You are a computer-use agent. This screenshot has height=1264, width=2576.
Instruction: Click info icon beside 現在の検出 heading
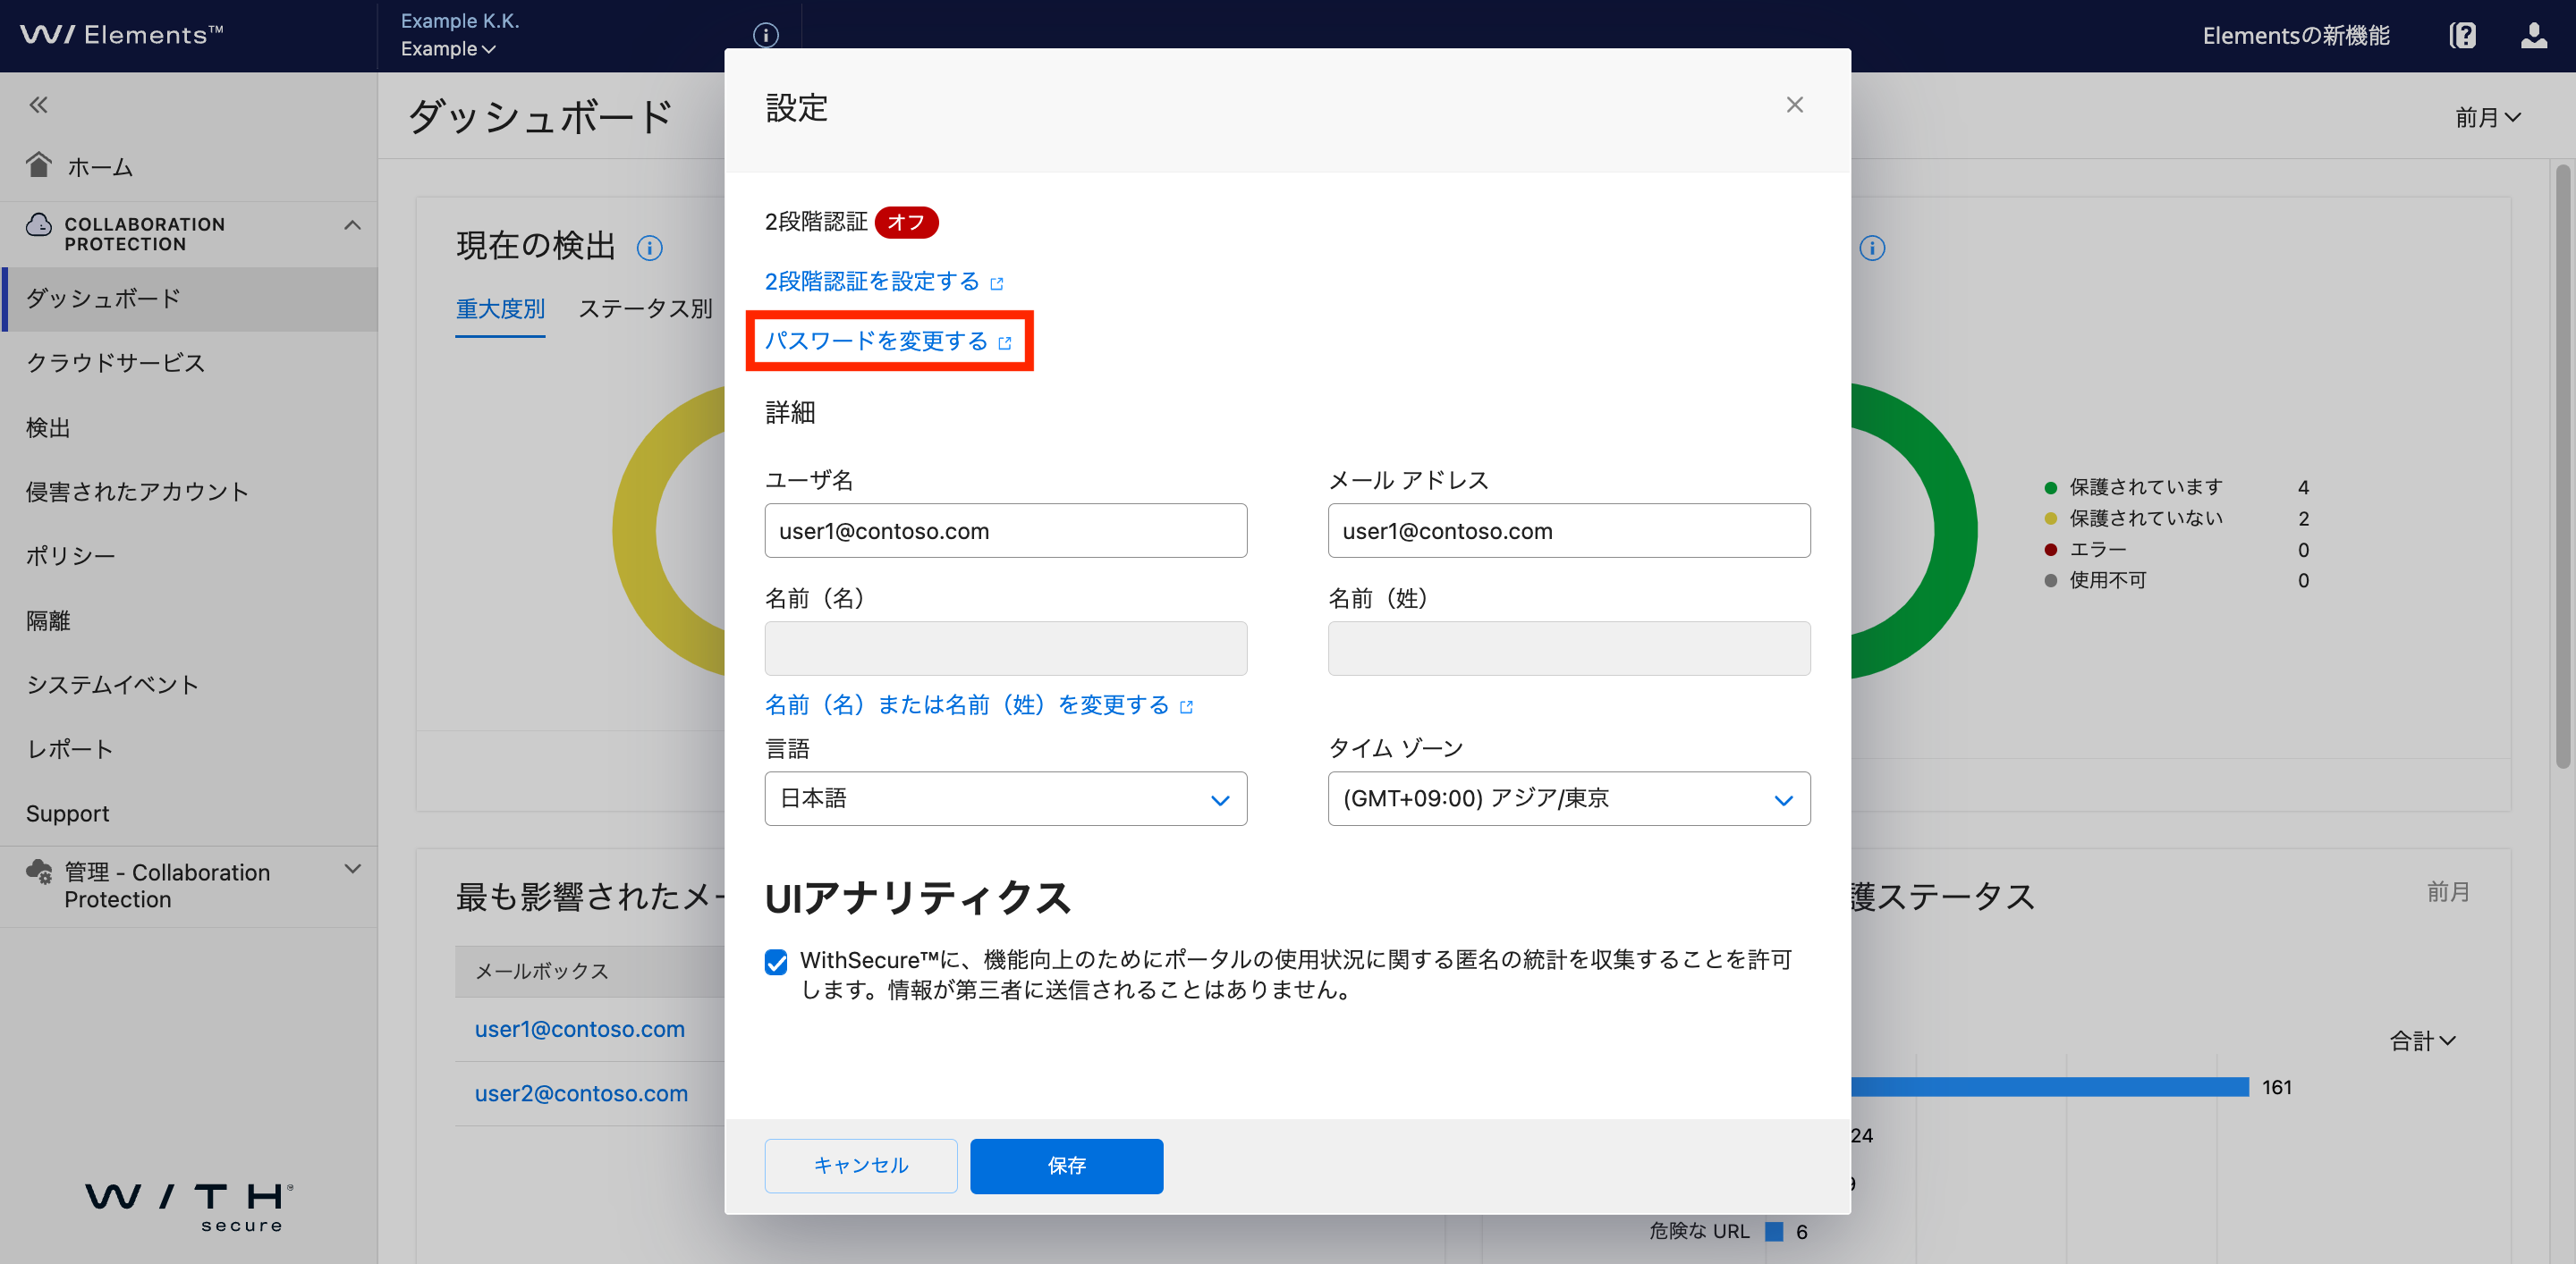click(650, 248)
